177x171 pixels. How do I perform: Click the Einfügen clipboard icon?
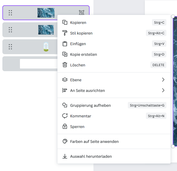pos(65,44)
